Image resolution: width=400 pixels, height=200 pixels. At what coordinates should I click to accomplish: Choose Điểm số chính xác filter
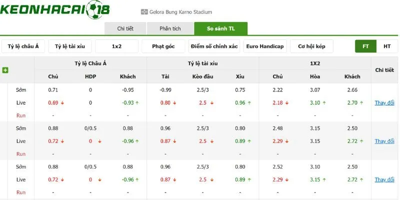(214, 46)
